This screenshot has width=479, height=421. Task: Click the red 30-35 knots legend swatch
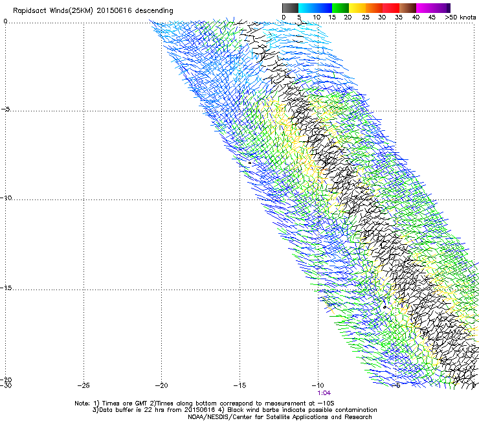click(x=391, y=8)
